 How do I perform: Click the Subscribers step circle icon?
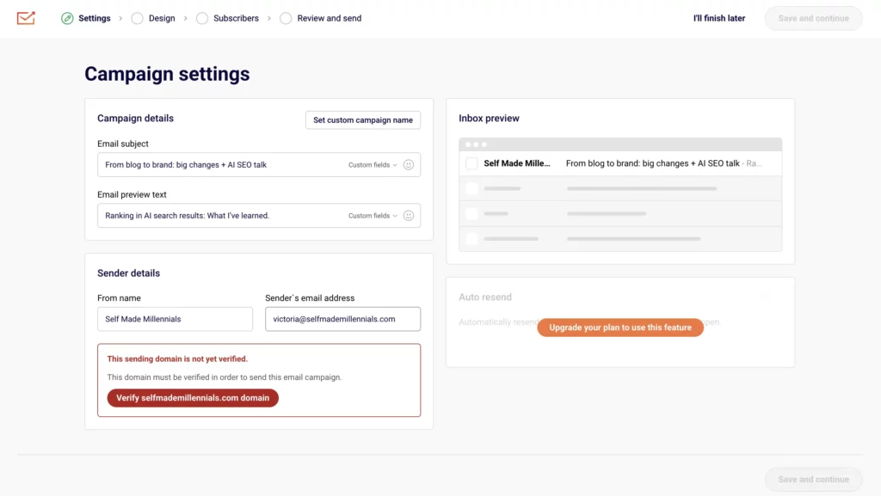tap(202, 18)
